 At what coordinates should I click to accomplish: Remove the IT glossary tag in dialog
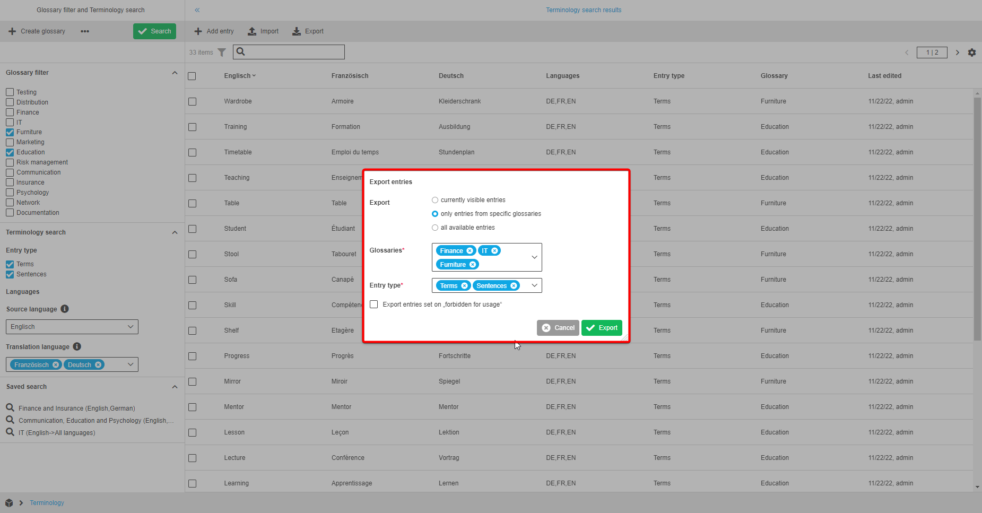(x=494, y=250)
